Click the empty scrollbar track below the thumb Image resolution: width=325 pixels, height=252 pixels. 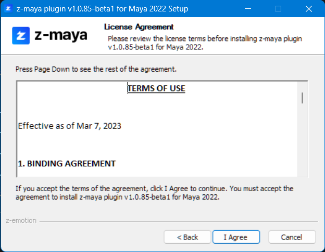[x=302, y=145]
